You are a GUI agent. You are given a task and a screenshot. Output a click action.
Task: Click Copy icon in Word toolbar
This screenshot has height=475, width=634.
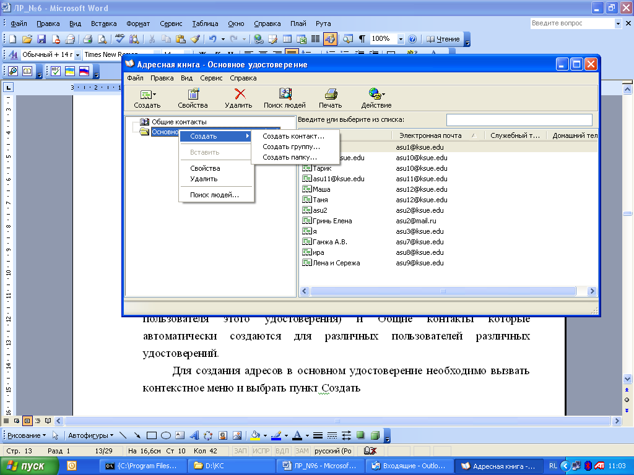tap(166, 39)
